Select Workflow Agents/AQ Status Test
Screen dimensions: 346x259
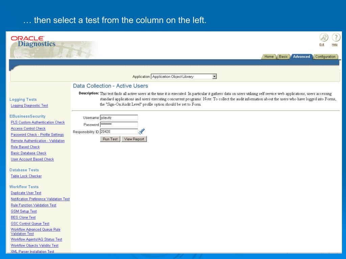pos(36,239)
